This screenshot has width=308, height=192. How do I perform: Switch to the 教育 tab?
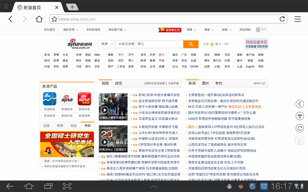(60, 126)
